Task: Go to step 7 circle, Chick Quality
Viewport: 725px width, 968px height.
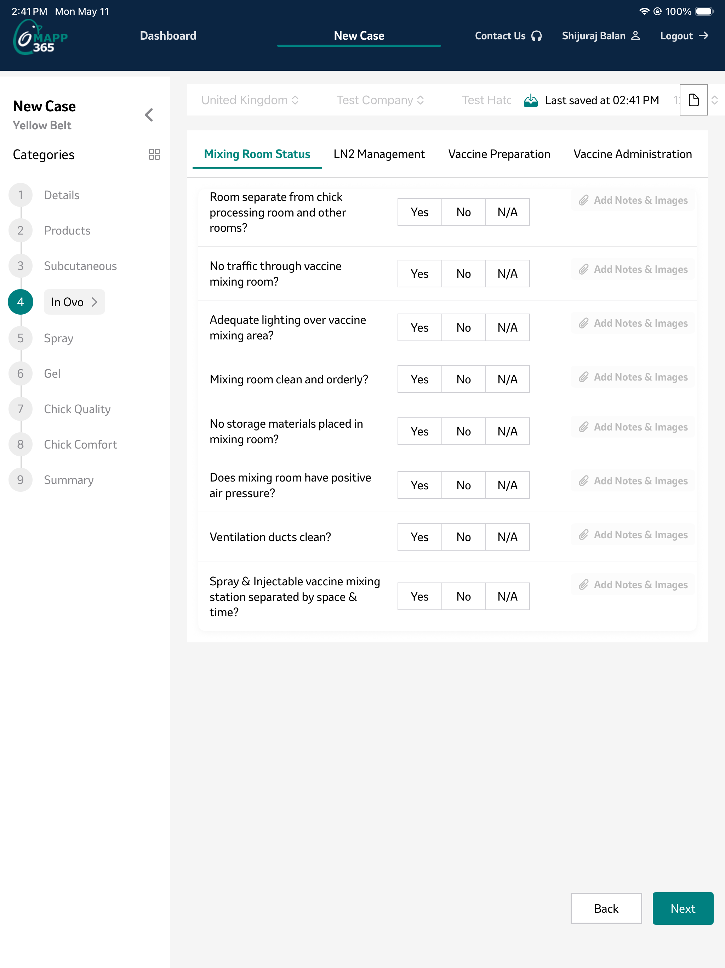Action: pyautogui.click(x=21, y=409)
